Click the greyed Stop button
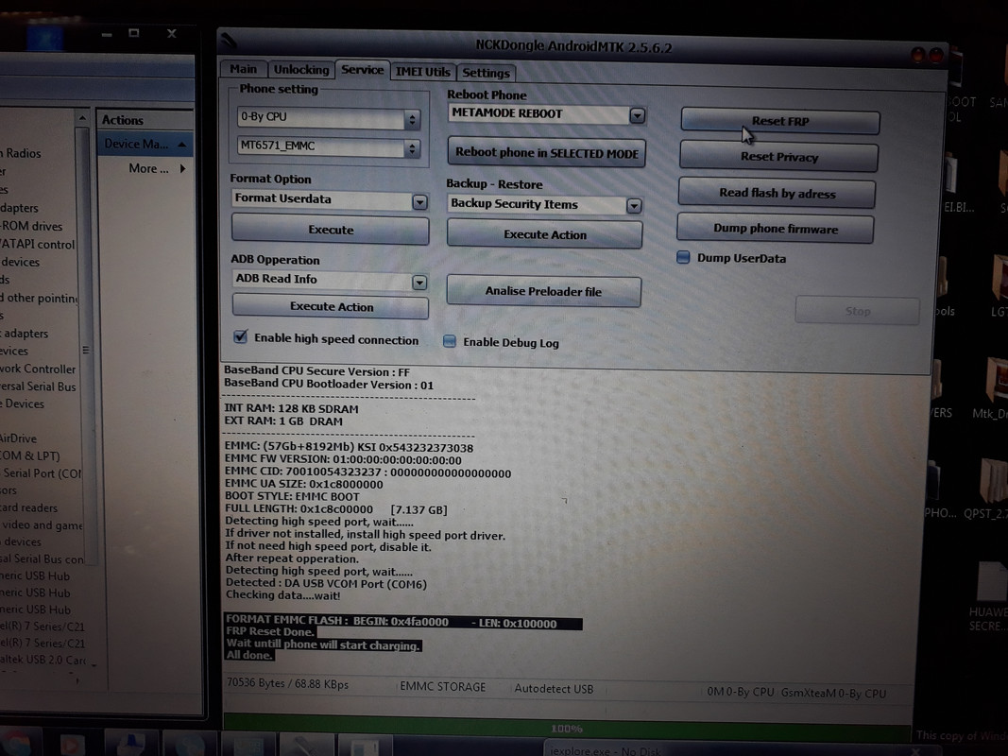 pyautogui.click(x=857, y=311)
